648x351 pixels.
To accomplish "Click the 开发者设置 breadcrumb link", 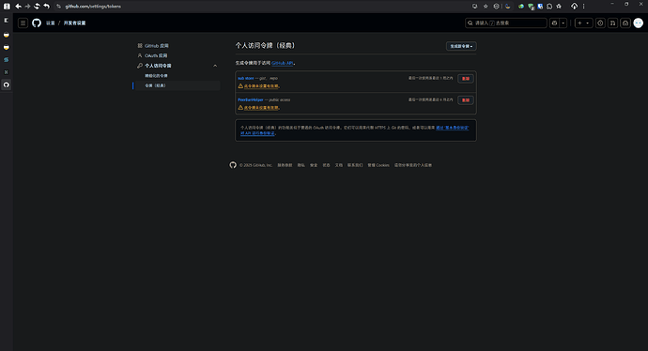I will (74, 23).
